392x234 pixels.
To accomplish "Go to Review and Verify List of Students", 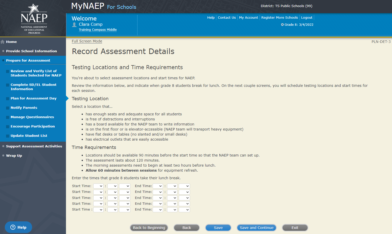I will point(36,73).
